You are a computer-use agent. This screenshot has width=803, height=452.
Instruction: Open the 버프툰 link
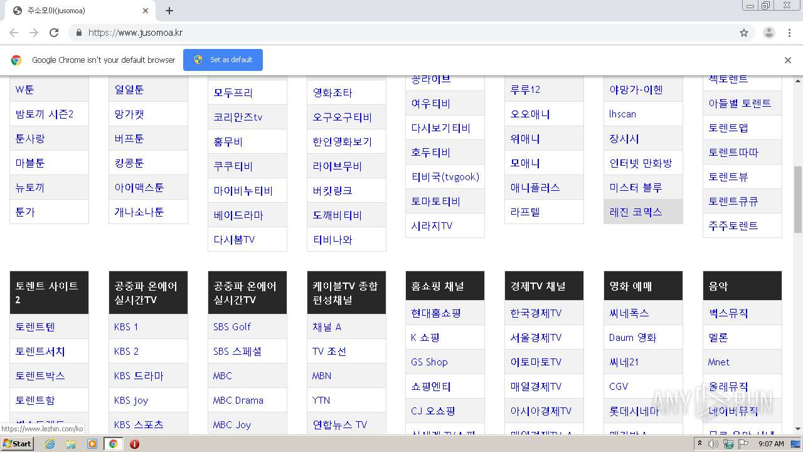coord(129,138)
